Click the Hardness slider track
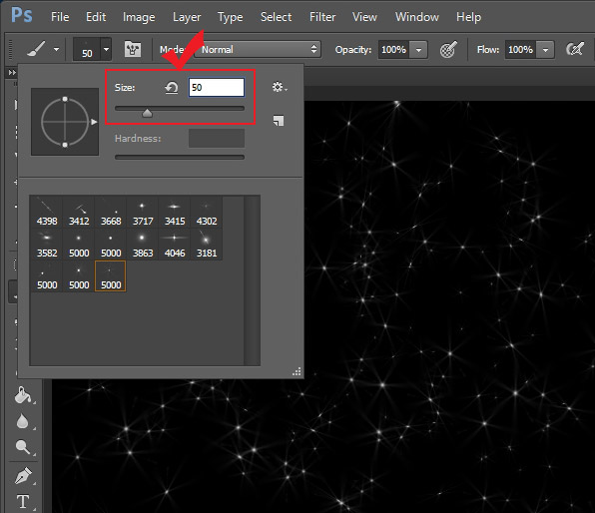 tap(180, 157)
